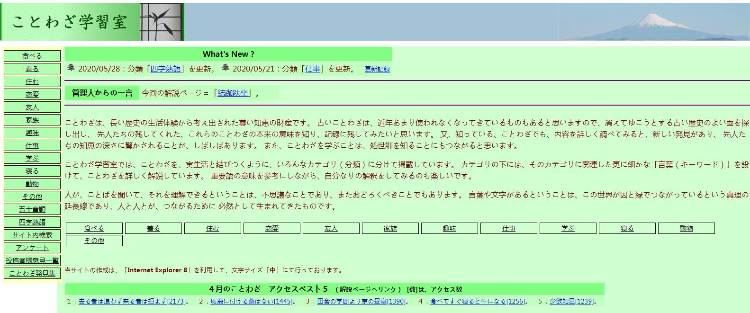Screen dimensions: 750x313
Task: Click 動物 button in the bottom category row
Action: [x=687, y=228]
